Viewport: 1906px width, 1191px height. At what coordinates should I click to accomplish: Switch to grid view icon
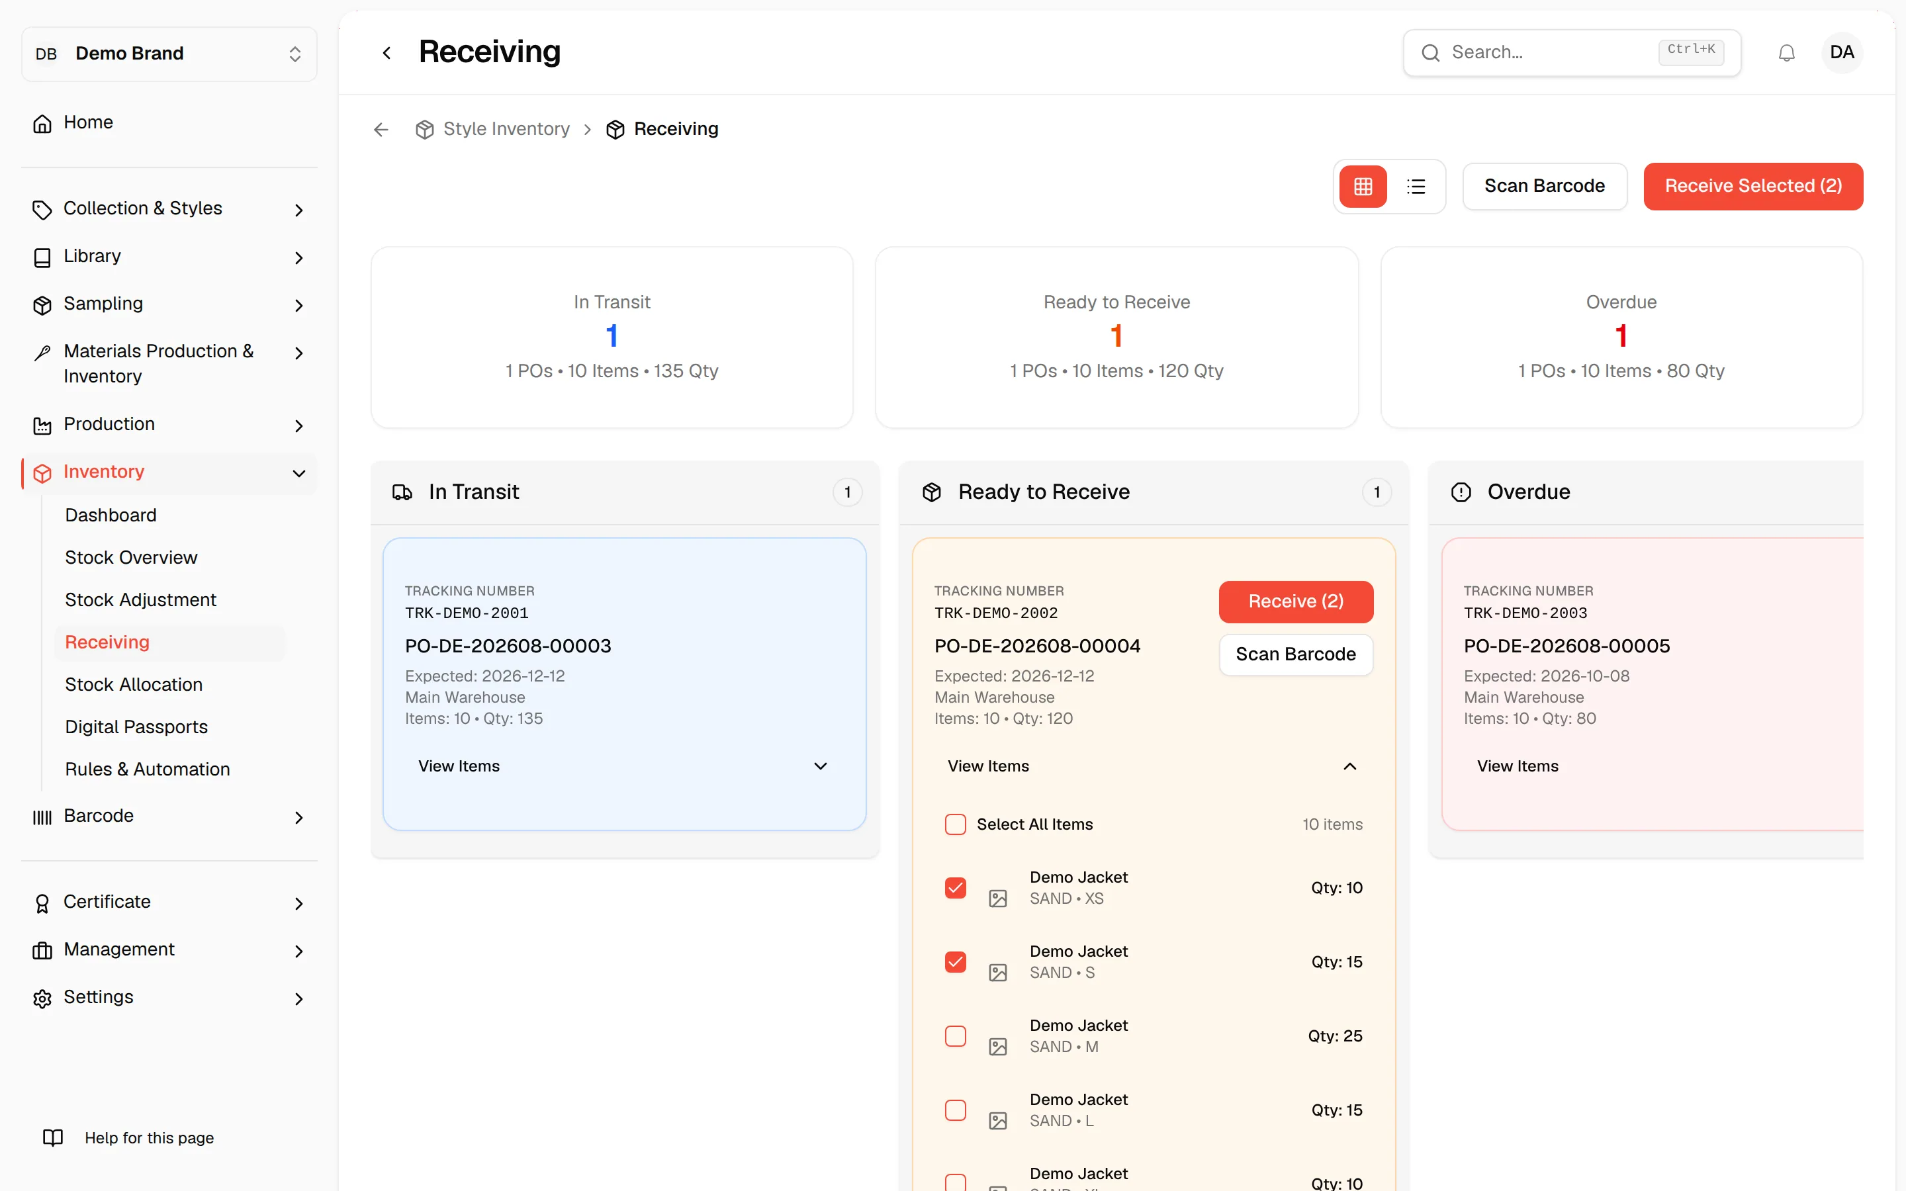(x=1363, y=186)
